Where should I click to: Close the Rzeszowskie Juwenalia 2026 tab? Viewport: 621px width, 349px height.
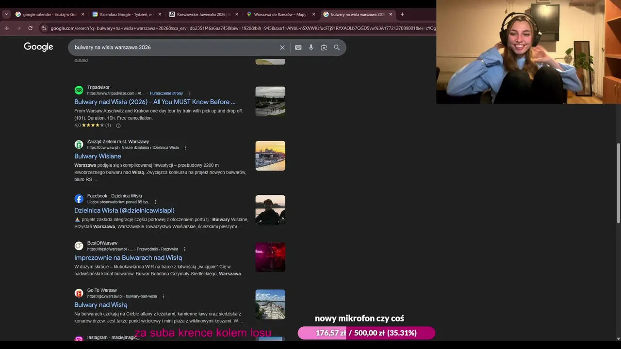tap(237, 14)
